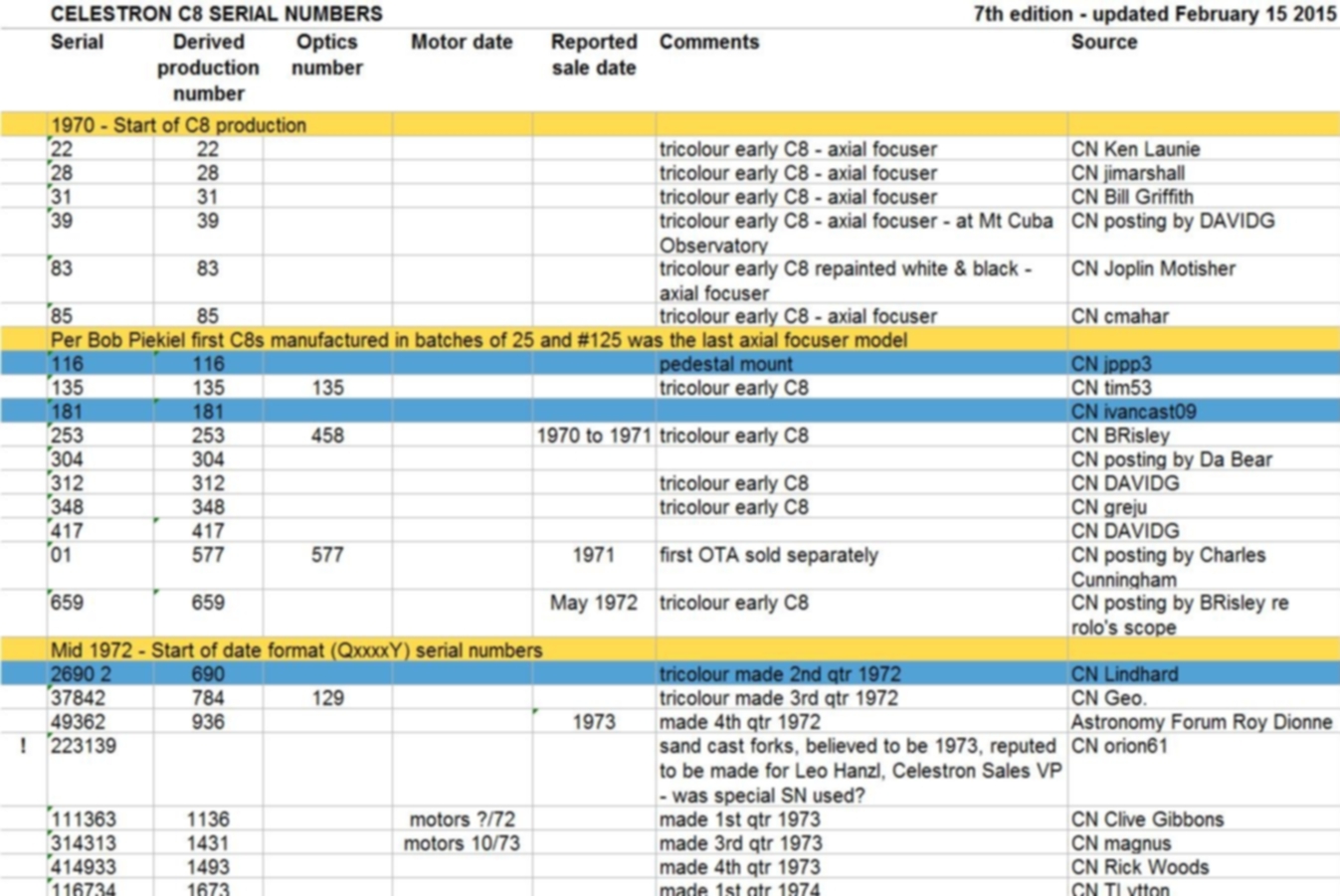This screenshot has width=1340, height=896.
Task: Click optics number '135' cell
Action: pos(327,388)
